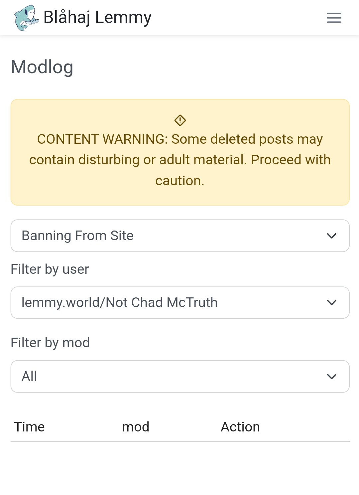Screen dimensions: 359x495
Task: Open the hamburger navigation menu
Action: 334,18
